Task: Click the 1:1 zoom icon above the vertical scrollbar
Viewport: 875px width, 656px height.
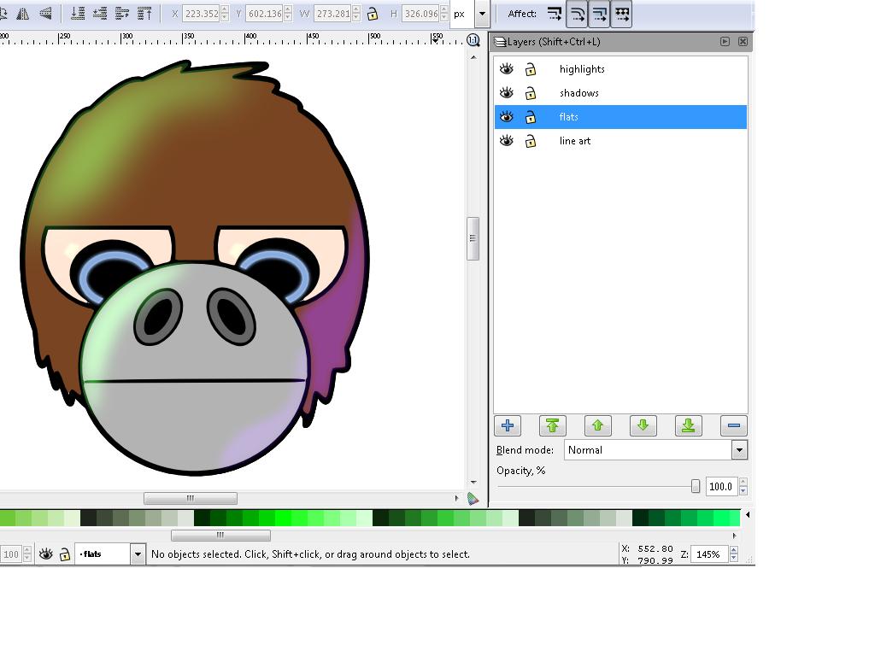Action: 473,40
